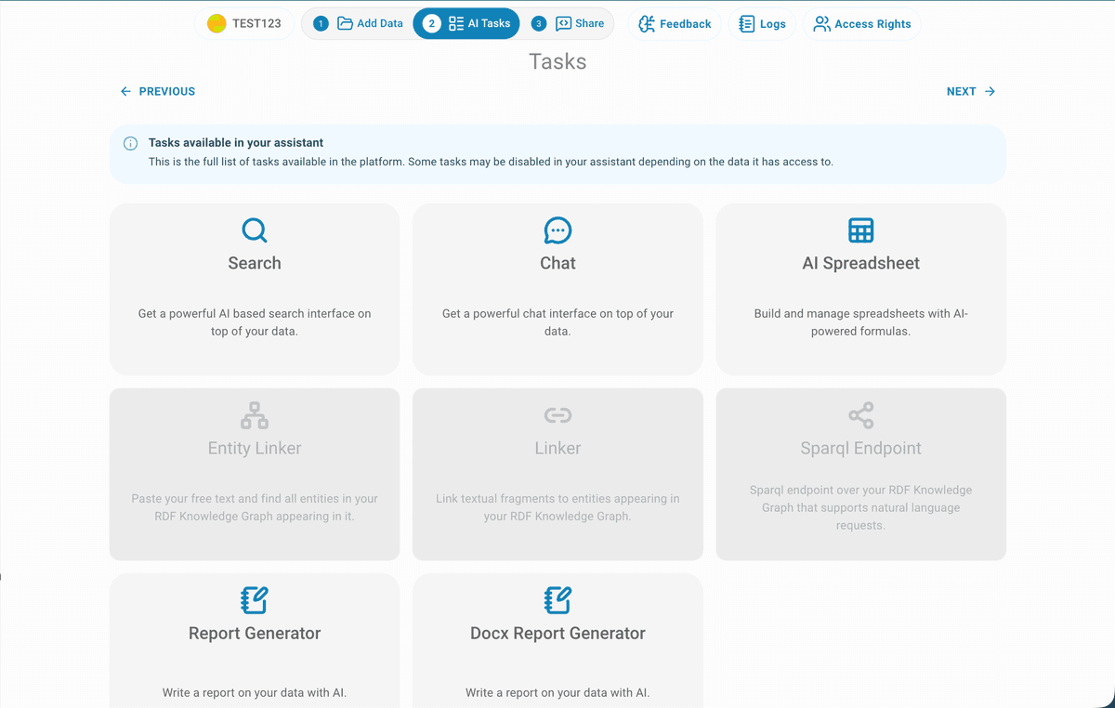The width and height of the screenshot is (1115, 708).
Task: Open the Feedback page
Action: pos(675,24)
